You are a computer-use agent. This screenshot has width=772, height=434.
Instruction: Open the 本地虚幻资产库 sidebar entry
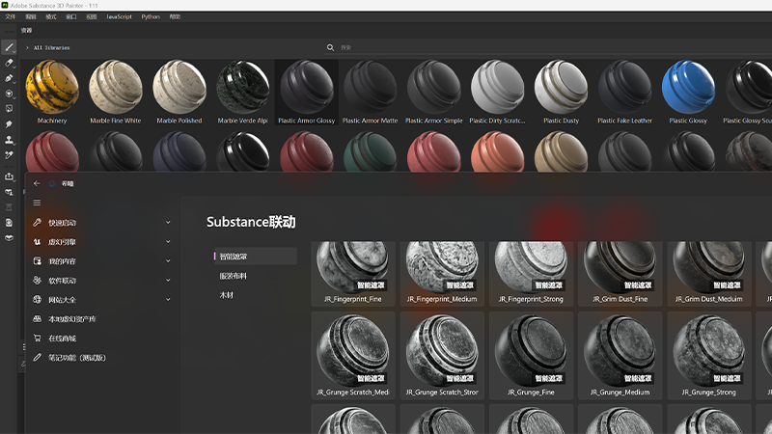point(72,319)
